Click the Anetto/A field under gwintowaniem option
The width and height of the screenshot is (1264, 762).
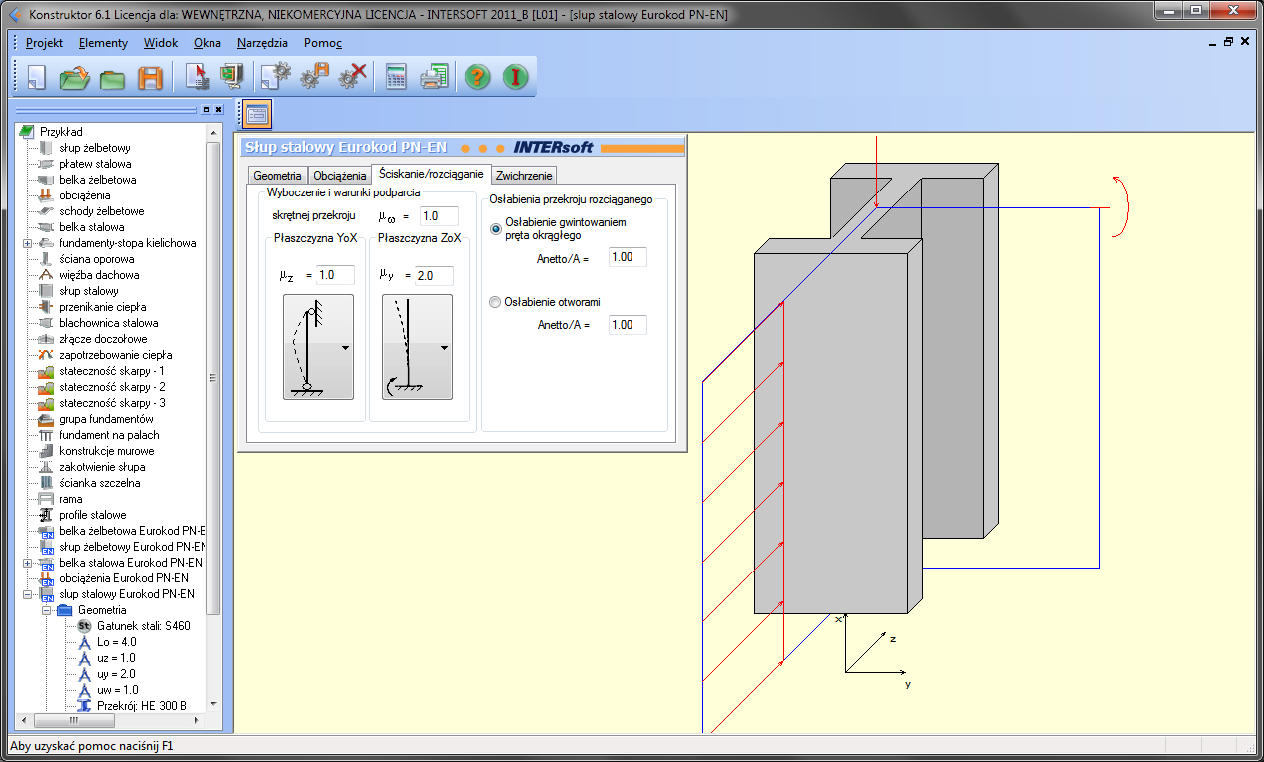628,257
